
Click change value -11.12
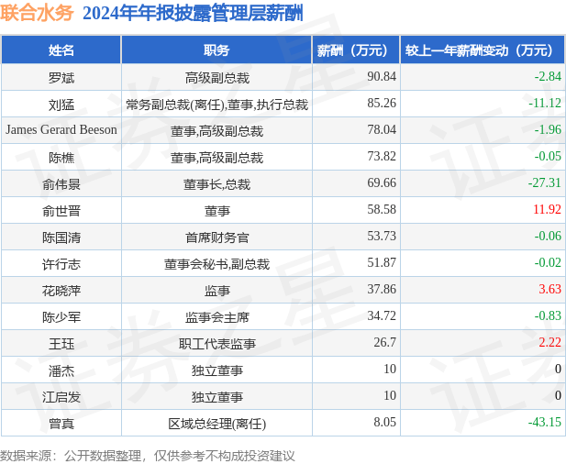point(545,104)
